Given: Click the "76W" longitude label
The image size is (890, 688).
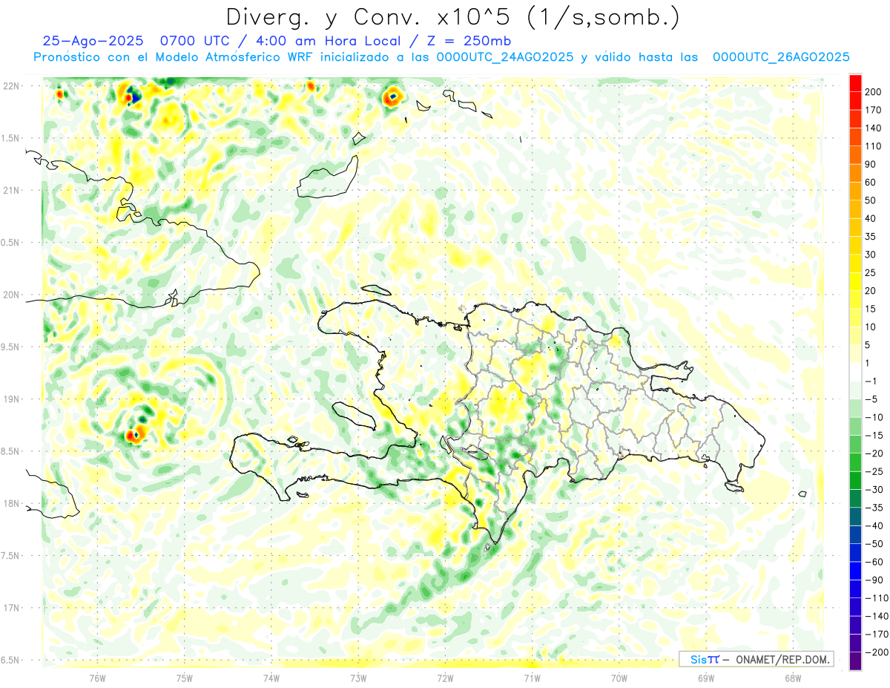Looking at the screenshot, I should (x=97, y=678).
